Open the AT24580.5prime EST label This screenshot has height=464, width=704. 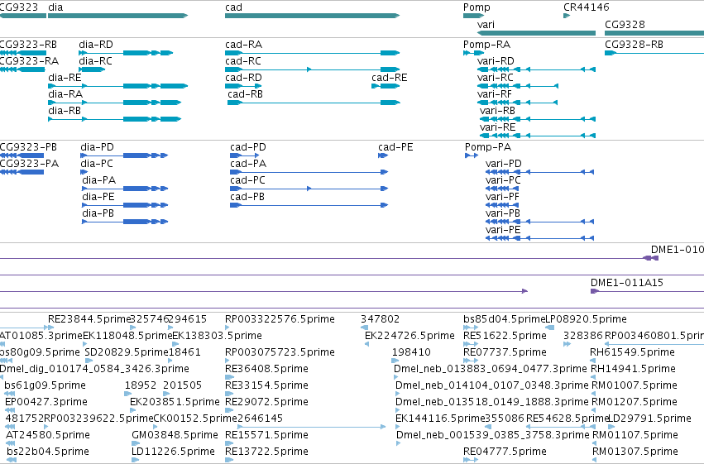click(x=48, y=435)
